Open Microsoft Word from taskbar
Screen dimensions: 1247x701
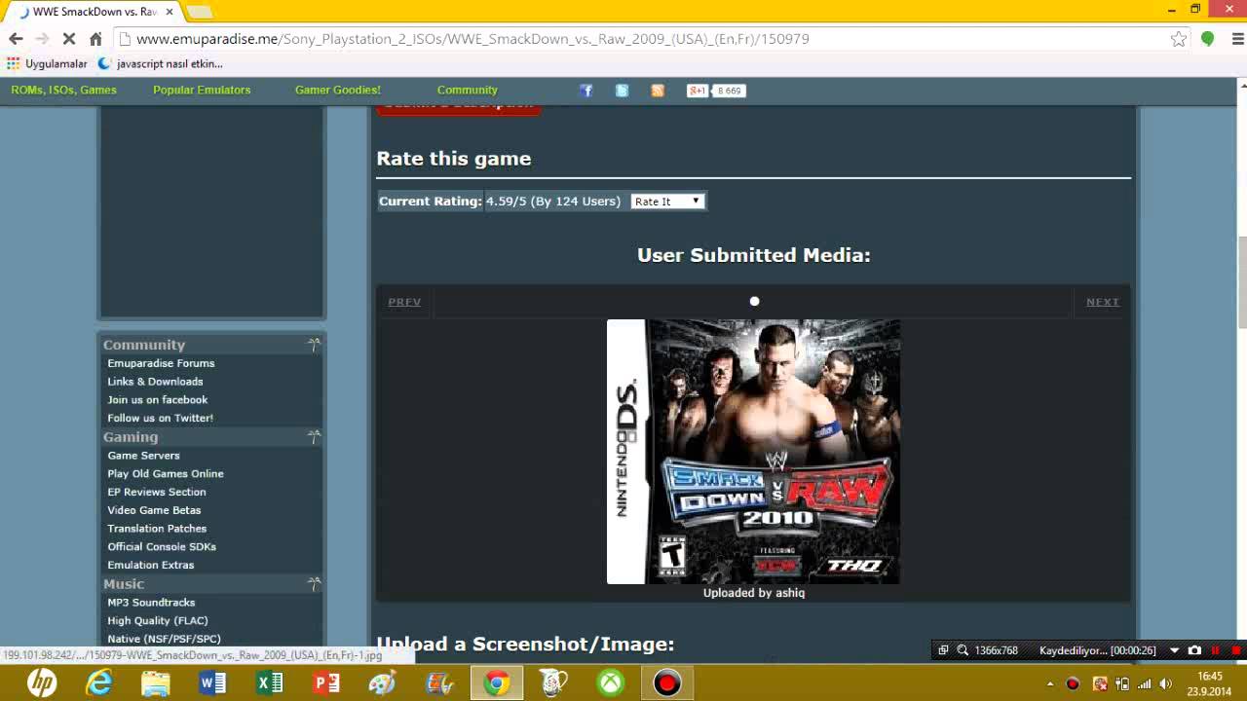(212, 683)
